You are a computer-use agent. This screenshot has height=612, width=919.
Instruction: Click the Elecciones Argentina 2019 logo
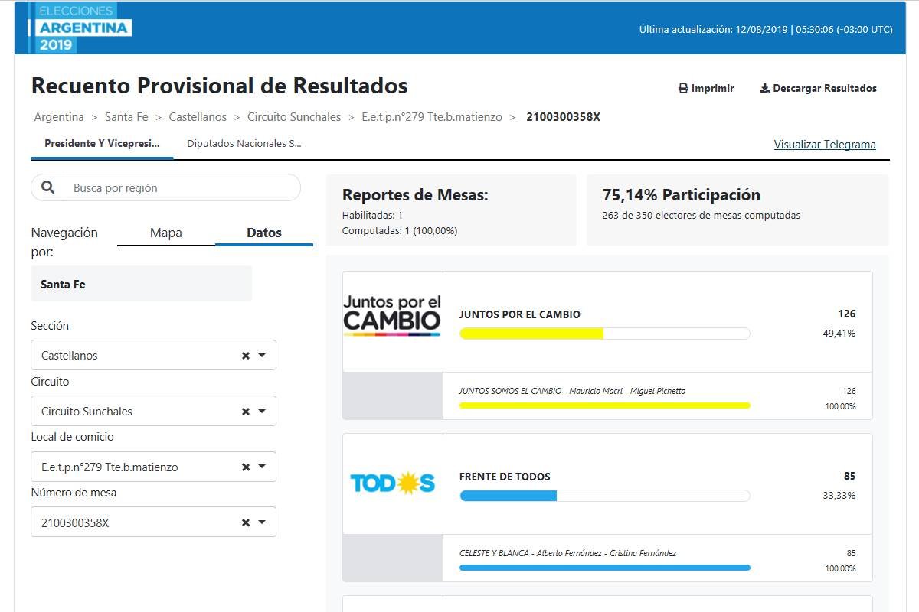(x=80, y=28)
